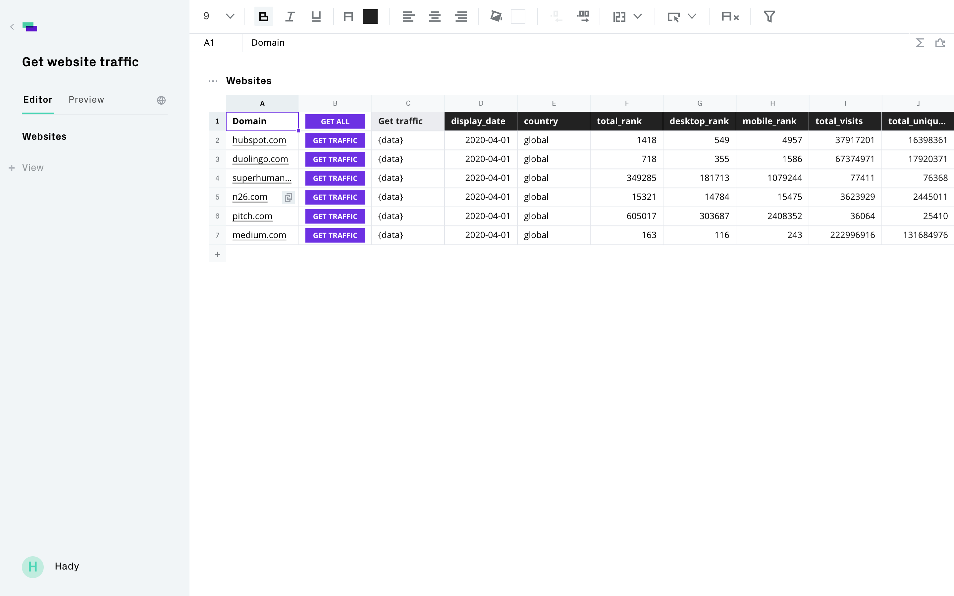This screenshot has height=596, width=954.
Task: Click the clear formatting icon
Action: [730, 17]
